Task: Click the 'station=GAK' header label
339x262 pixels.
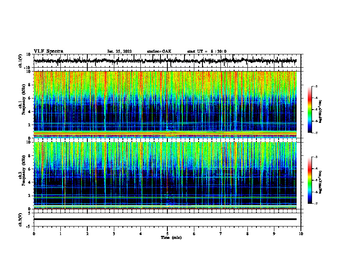Action: click(x=159, y=51)
